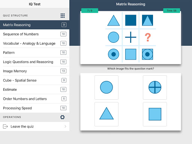192x144 pixels.
Task: Open the Estimate section
Action: pyautogui.click(x=34, y=90)
